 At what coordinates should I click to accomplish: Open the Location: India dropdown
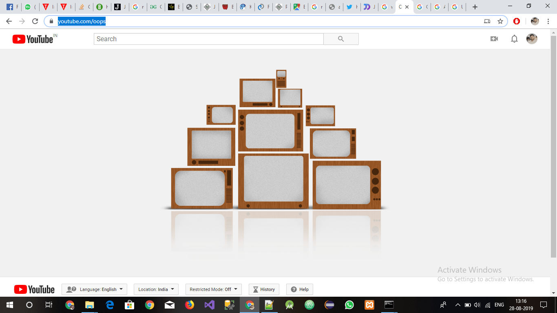tap(156, 289)
